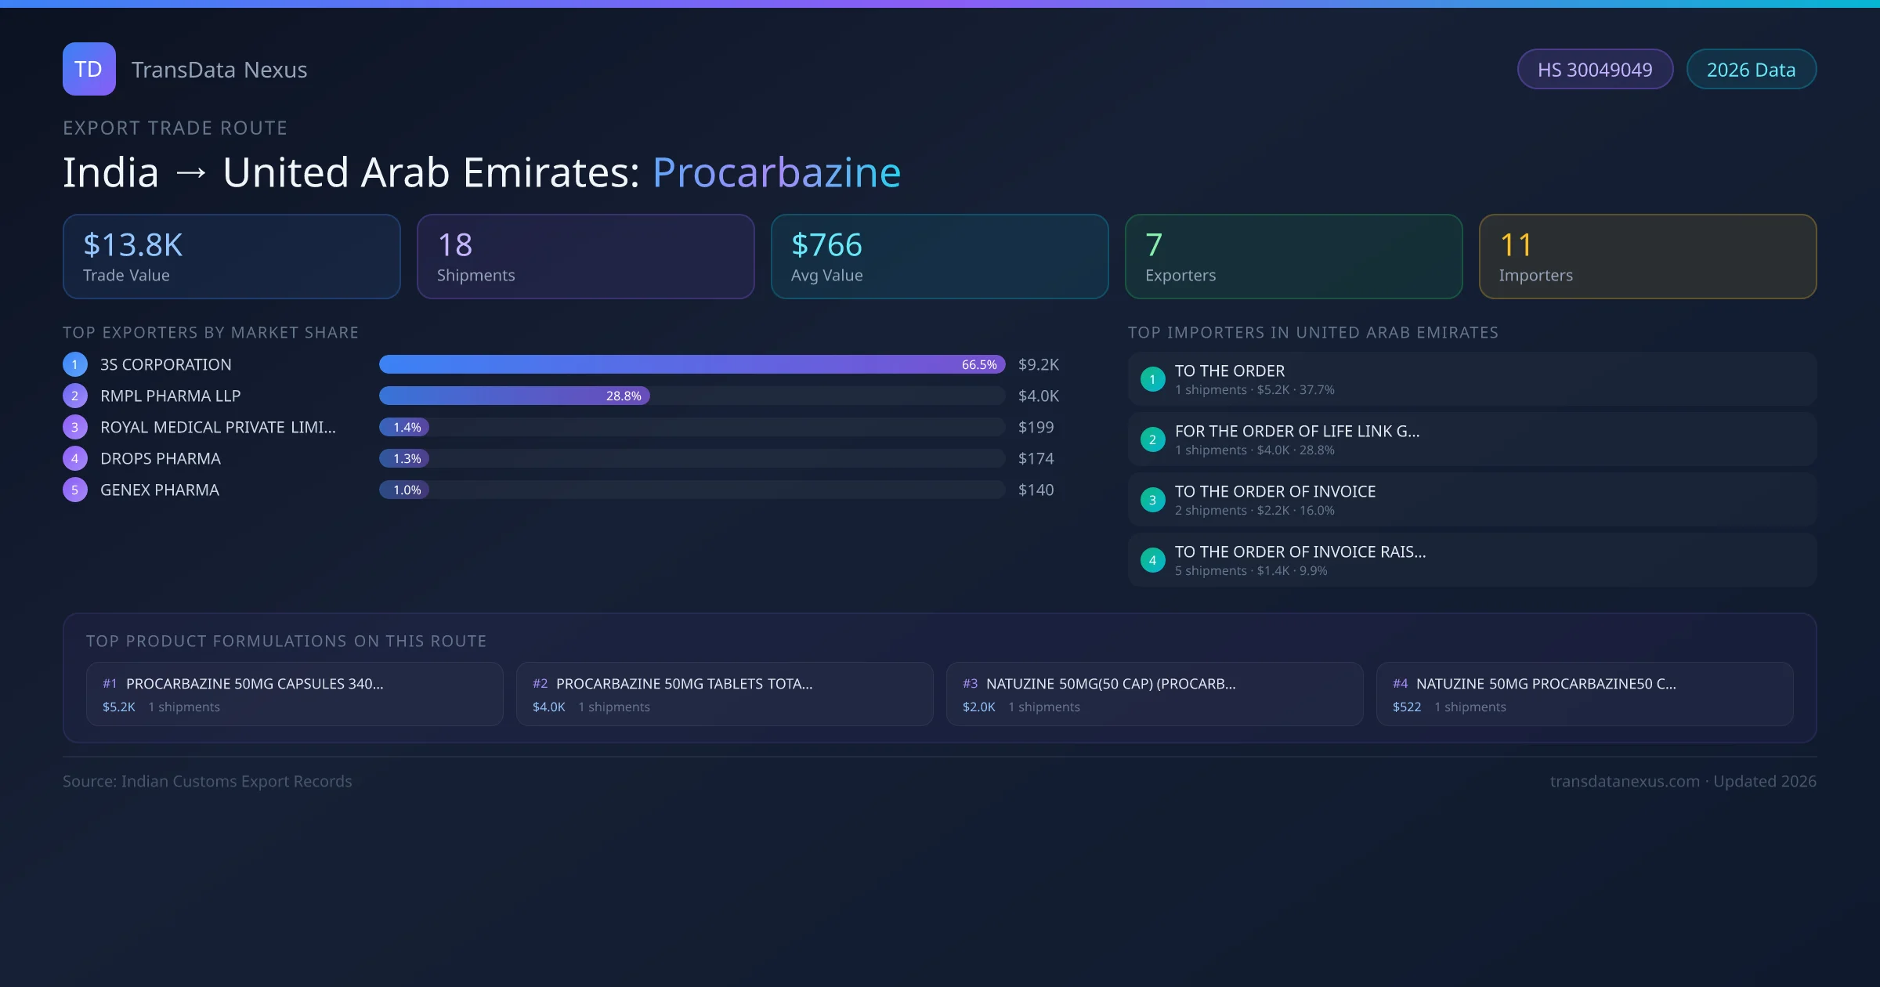Click rank 2 badge beside RMPL PHARMA LLP
Viewport: 1880px width, 987px height.
74,396
